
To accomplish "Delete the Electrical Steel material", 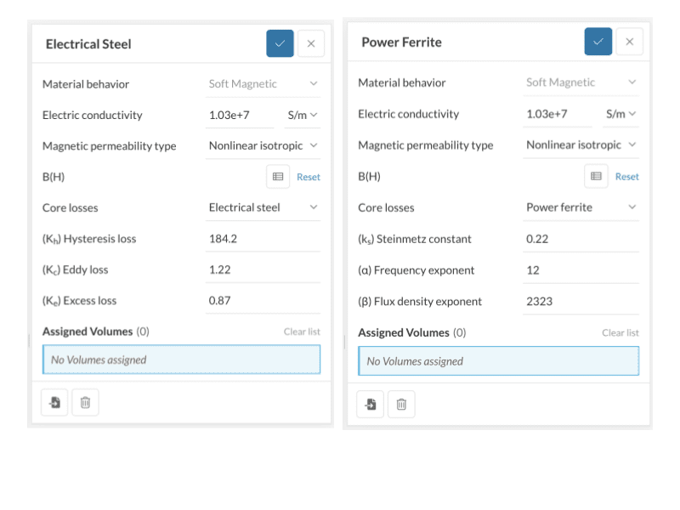I will pos(85,403).
